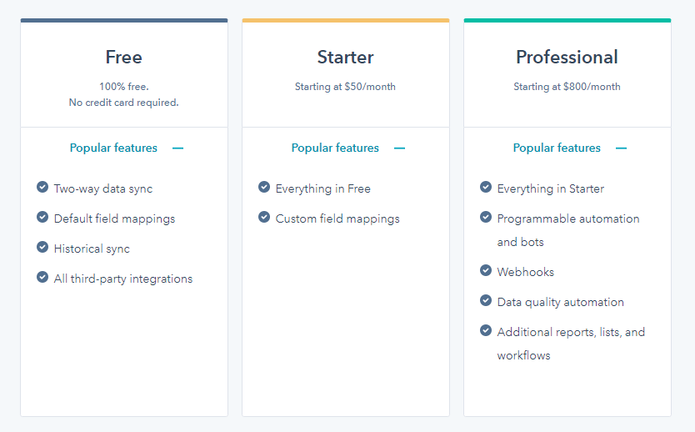Click the Starting at $800/month text
Screen dimensions: 695x432
[x=567, y=87]
